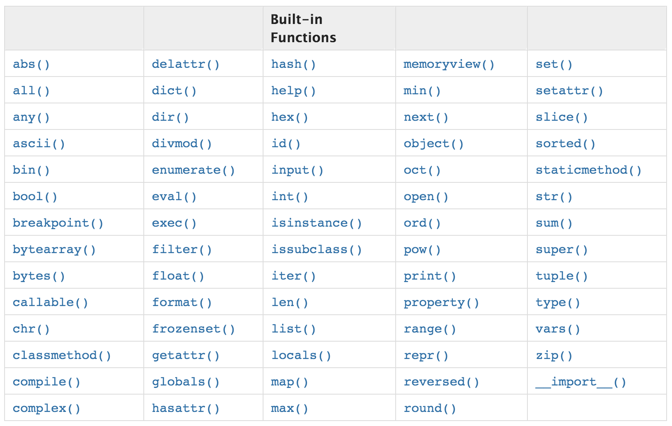The width and height of the screenshot is (672, 426).
Task: Follow the callable() link
Action: pos(51,302)
